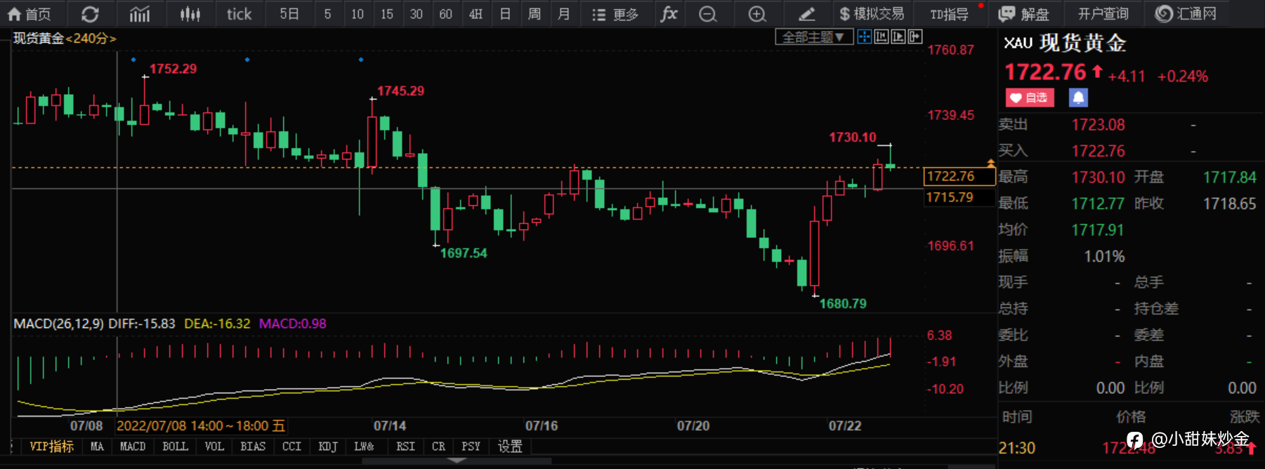The height and width of the screenshot is (469, 1265).
Task: Switch indicator to VOL
Action: pyautogui.click(x=214, y=447)
